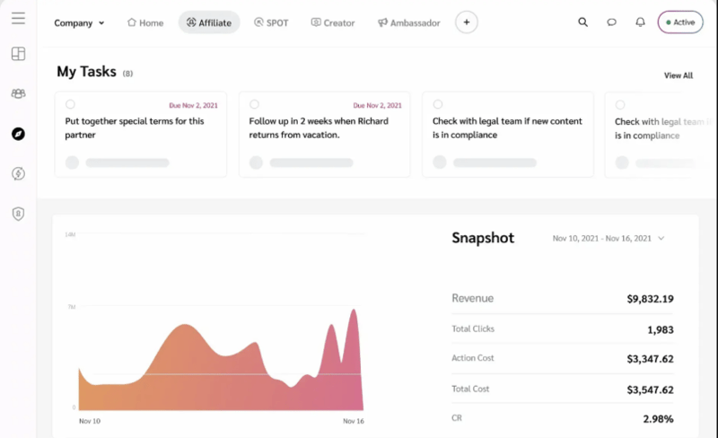Mark 'Put together special terms' task complete

coord(70,104)
